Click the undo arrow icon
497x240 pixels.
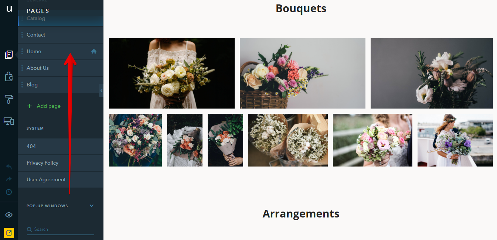[x=9, y=167]
